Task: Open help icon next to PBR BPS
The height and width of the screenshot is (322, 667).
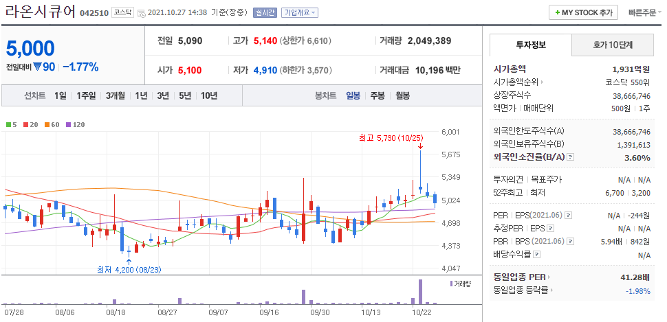Action: pyautogui.click(x=571, y=242)
